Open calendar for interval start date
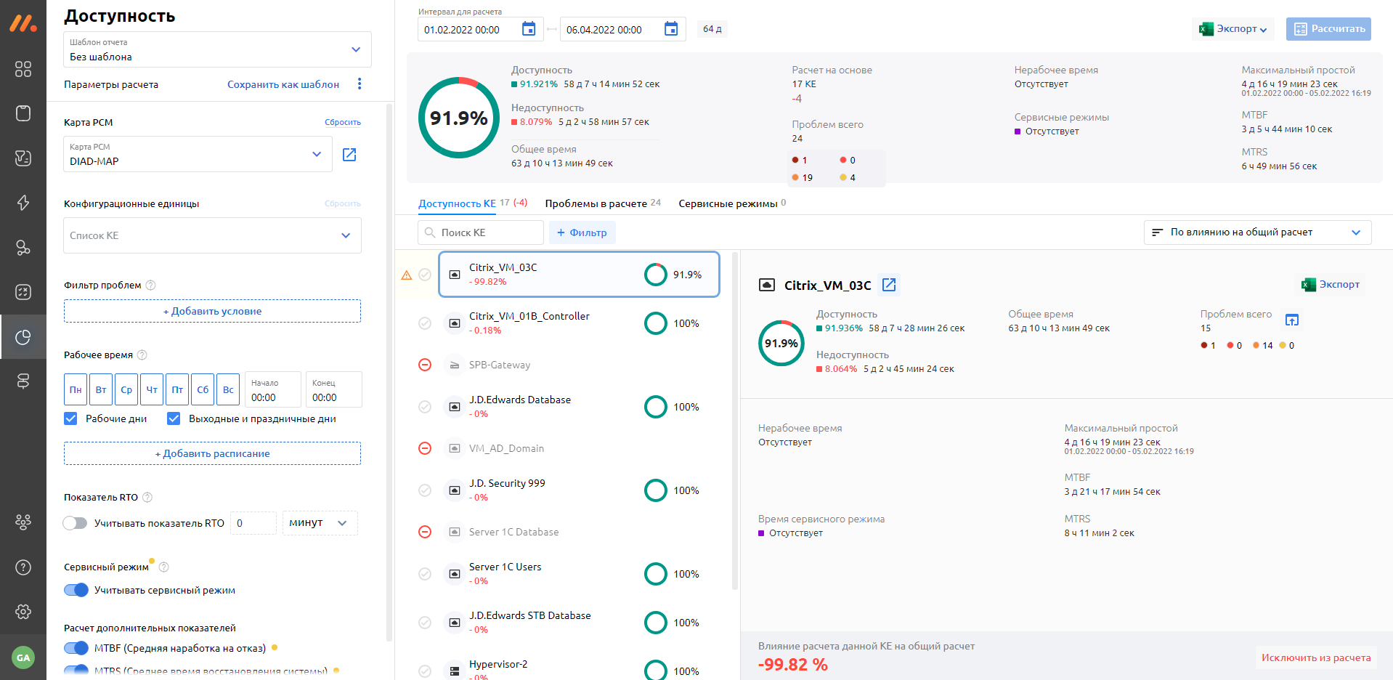Screen dimensions: 1393x680 tap(529, 29)
